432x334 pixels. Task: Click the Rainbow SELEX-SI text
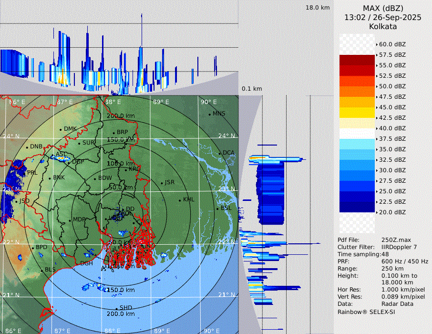pos(366,312)
